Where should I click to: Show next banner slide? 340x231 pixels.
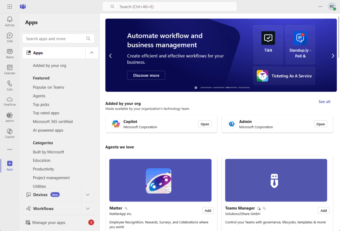click(333, 56)
